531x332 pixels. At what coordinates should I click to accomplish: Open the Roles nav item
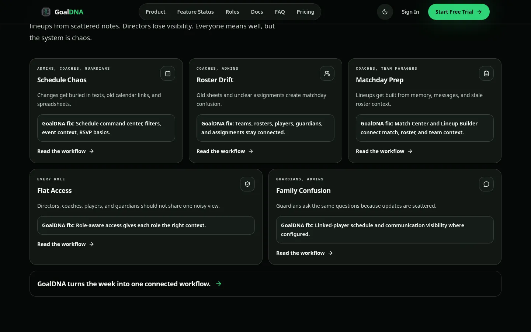[232, 12]
